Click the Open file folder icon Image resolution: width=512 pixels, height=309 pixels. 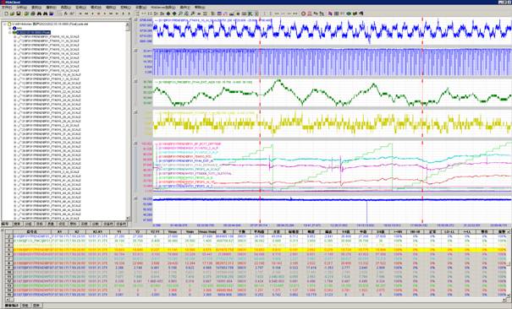pos(12,14)
